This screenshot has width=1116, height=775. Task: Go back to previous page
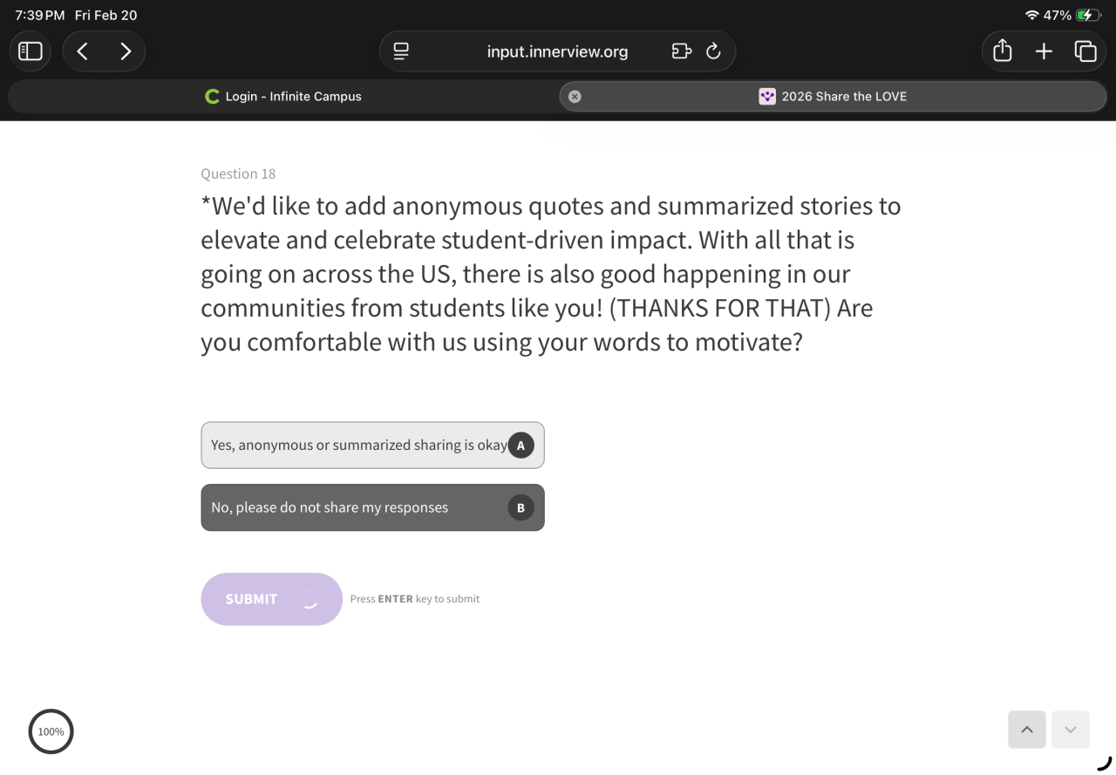click(x=83, y=51)
